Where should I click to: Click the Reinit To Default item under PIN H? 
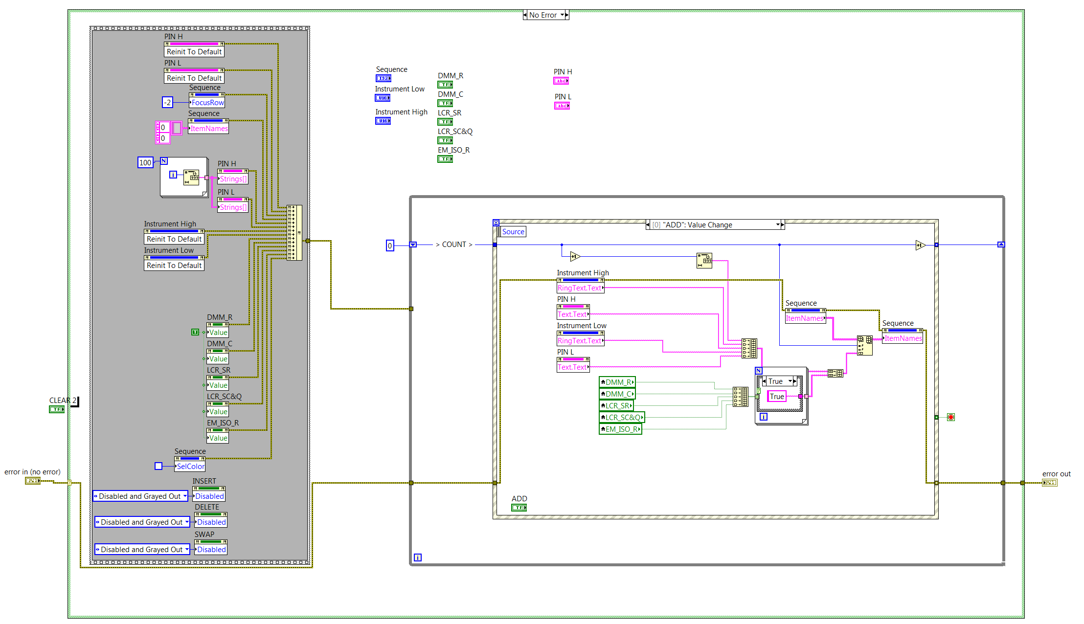click(194, 51)
